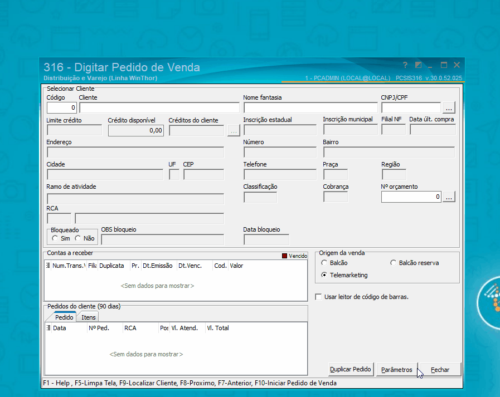Select Telemarketing sale origin
This screenshot has width=500, height=397.
324,275
